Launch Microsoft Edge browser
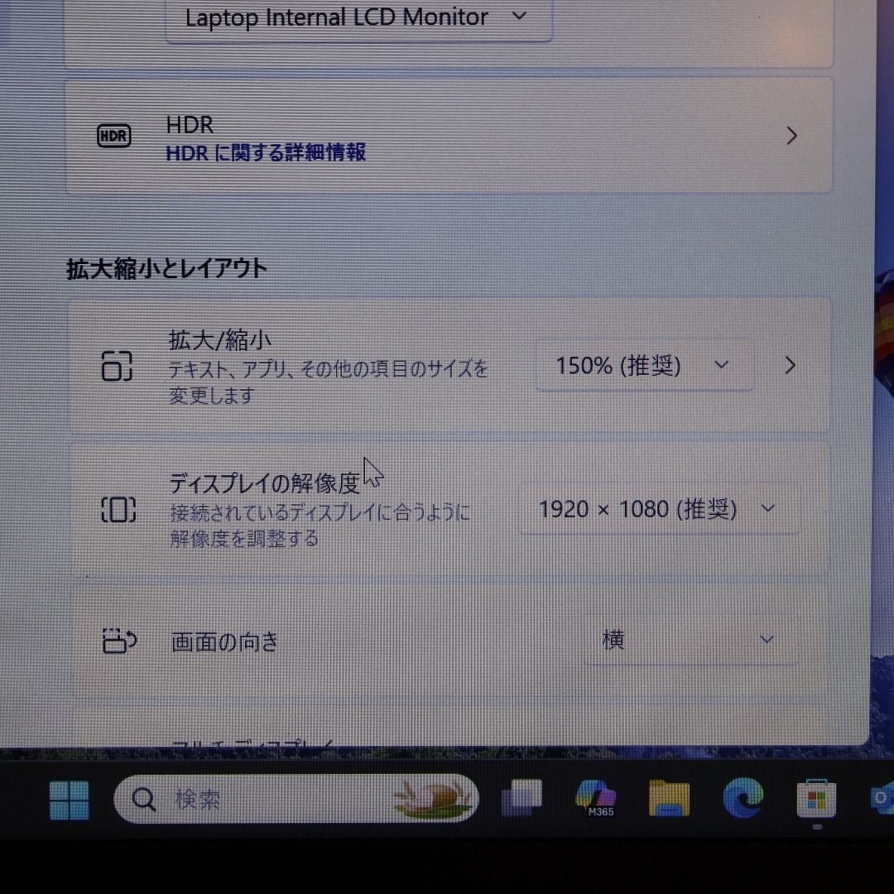 (743, 799)
